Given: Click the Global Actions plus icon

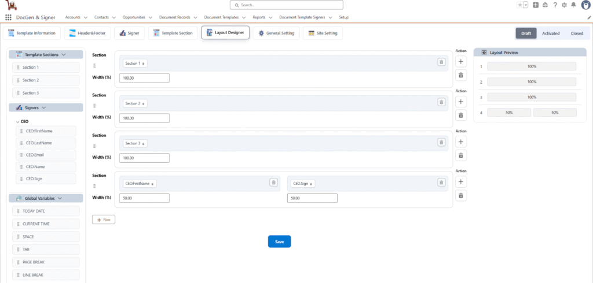Looking at the screenshot, I should [536, 5].
